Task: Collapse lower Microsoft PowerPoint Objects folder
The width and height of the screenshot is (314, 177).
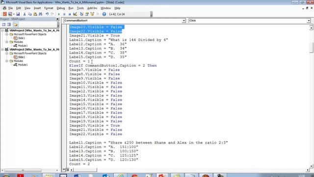Action: pos(7,54)
